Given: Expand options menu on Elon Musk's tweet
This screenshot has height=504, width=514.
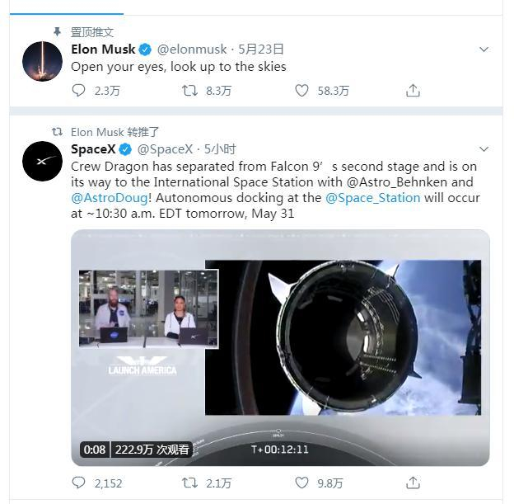Looking at the screenshot, I should pyautogui.click(x=484, y=49).
